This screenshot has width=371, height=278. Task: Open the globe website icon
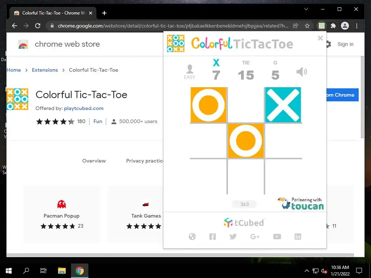[x=192, y=236]
